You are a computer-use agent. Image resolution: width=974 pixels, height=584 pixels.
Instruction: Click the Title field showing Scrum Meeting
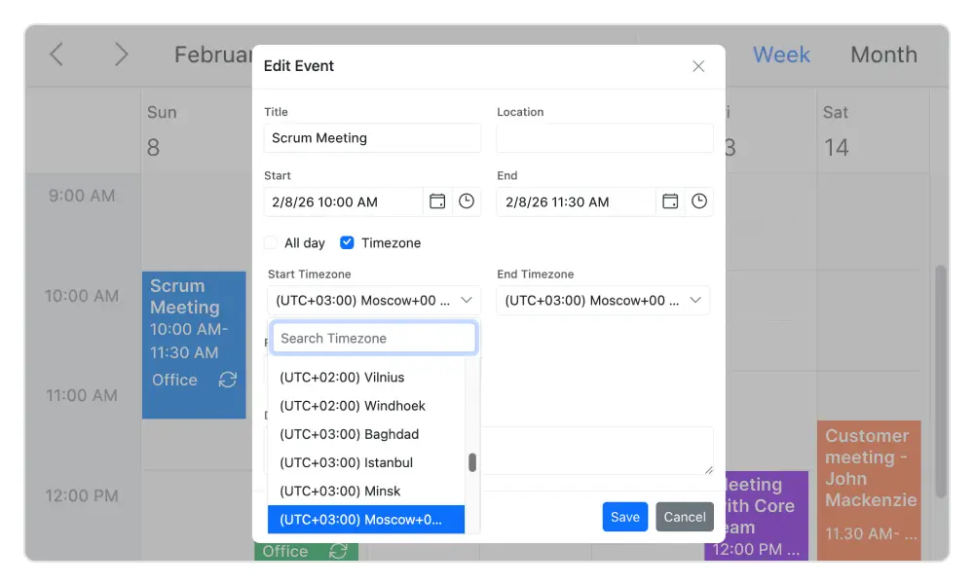coord(372,138)
